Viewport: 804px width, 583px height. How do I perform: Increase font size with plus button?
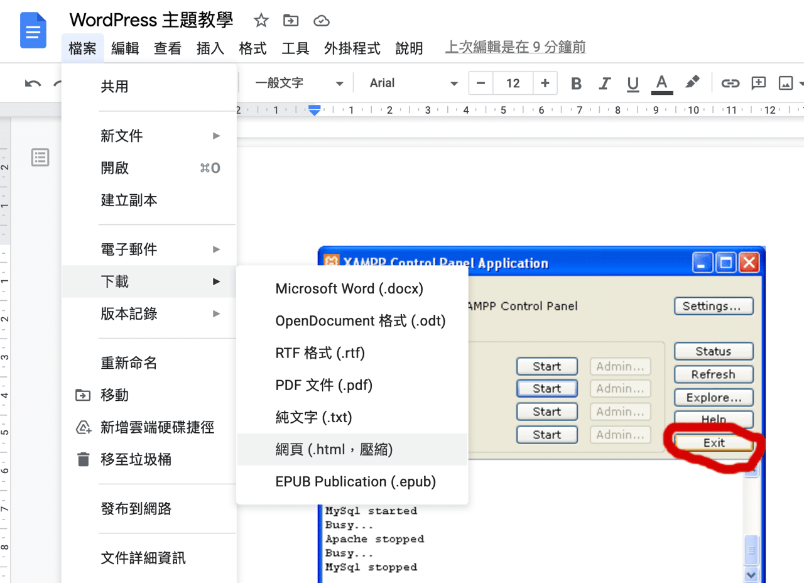(545, 83)
